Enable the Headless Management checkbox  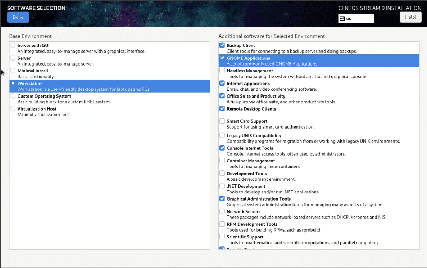(x=222, y=71)
